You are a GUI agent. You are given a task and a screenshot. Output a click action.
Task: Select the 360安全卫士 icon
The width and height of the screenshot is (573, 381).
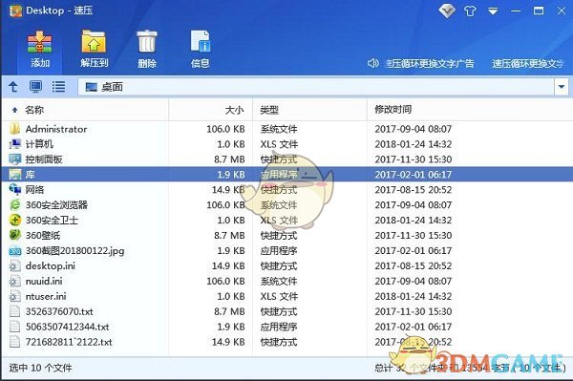click(x=15, y=220)
